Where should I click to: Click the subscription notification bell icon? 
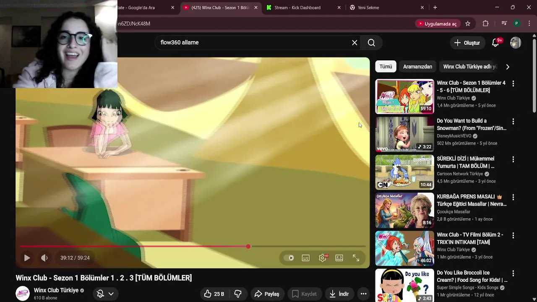coord(100,294)
